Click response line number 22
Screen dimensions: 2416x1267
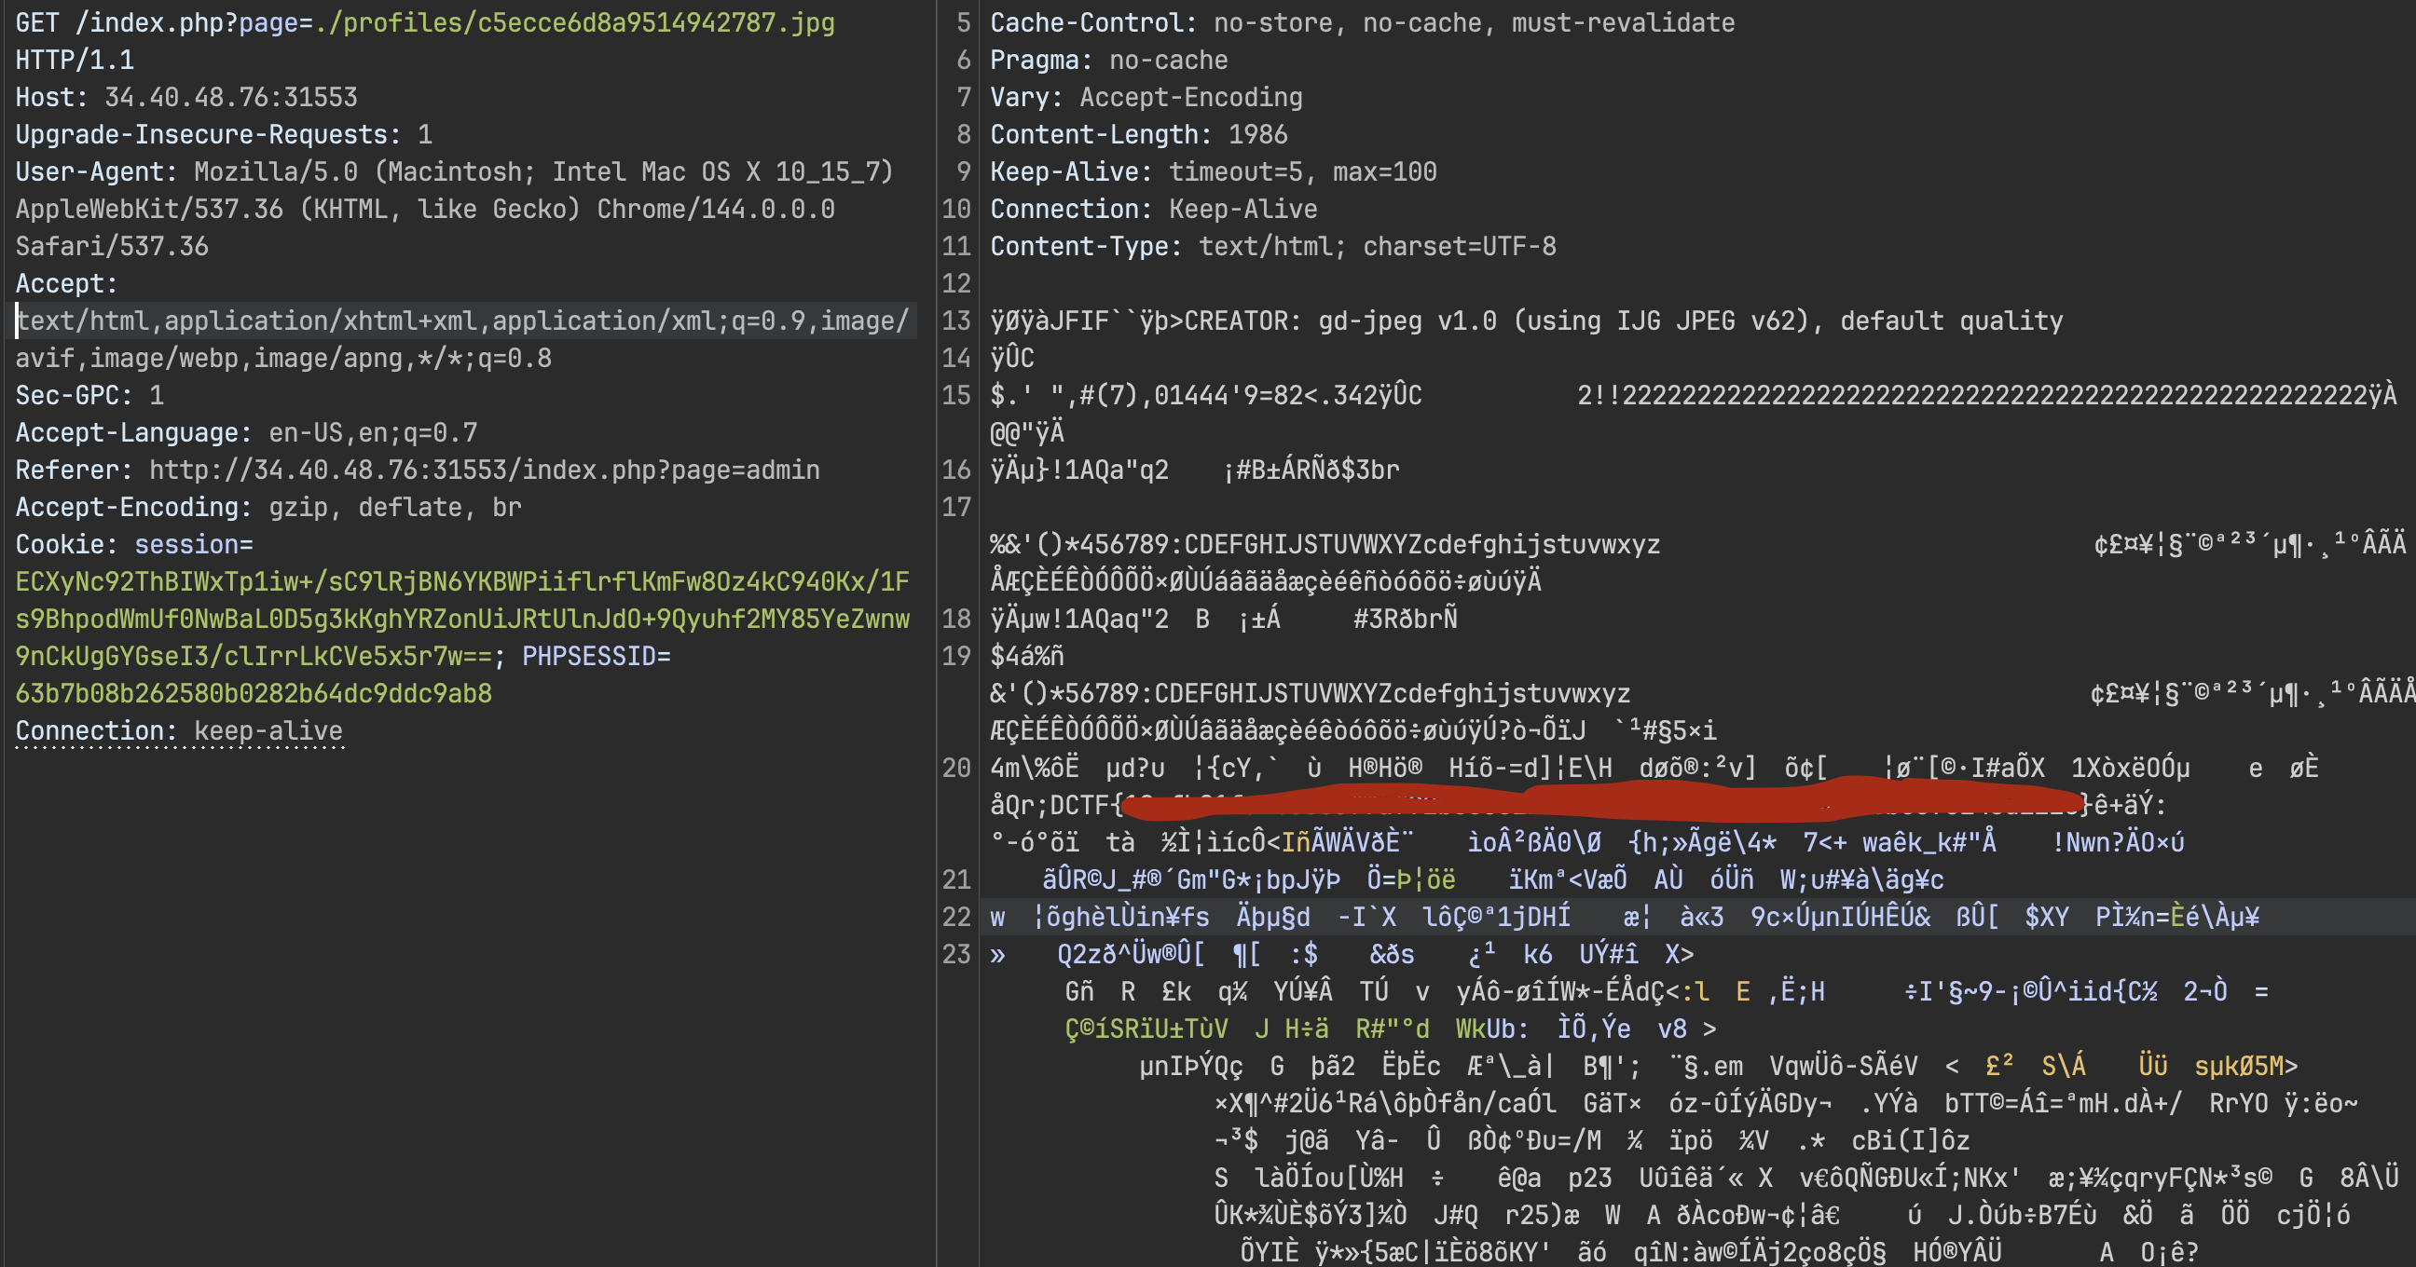(x=955, y=917)
